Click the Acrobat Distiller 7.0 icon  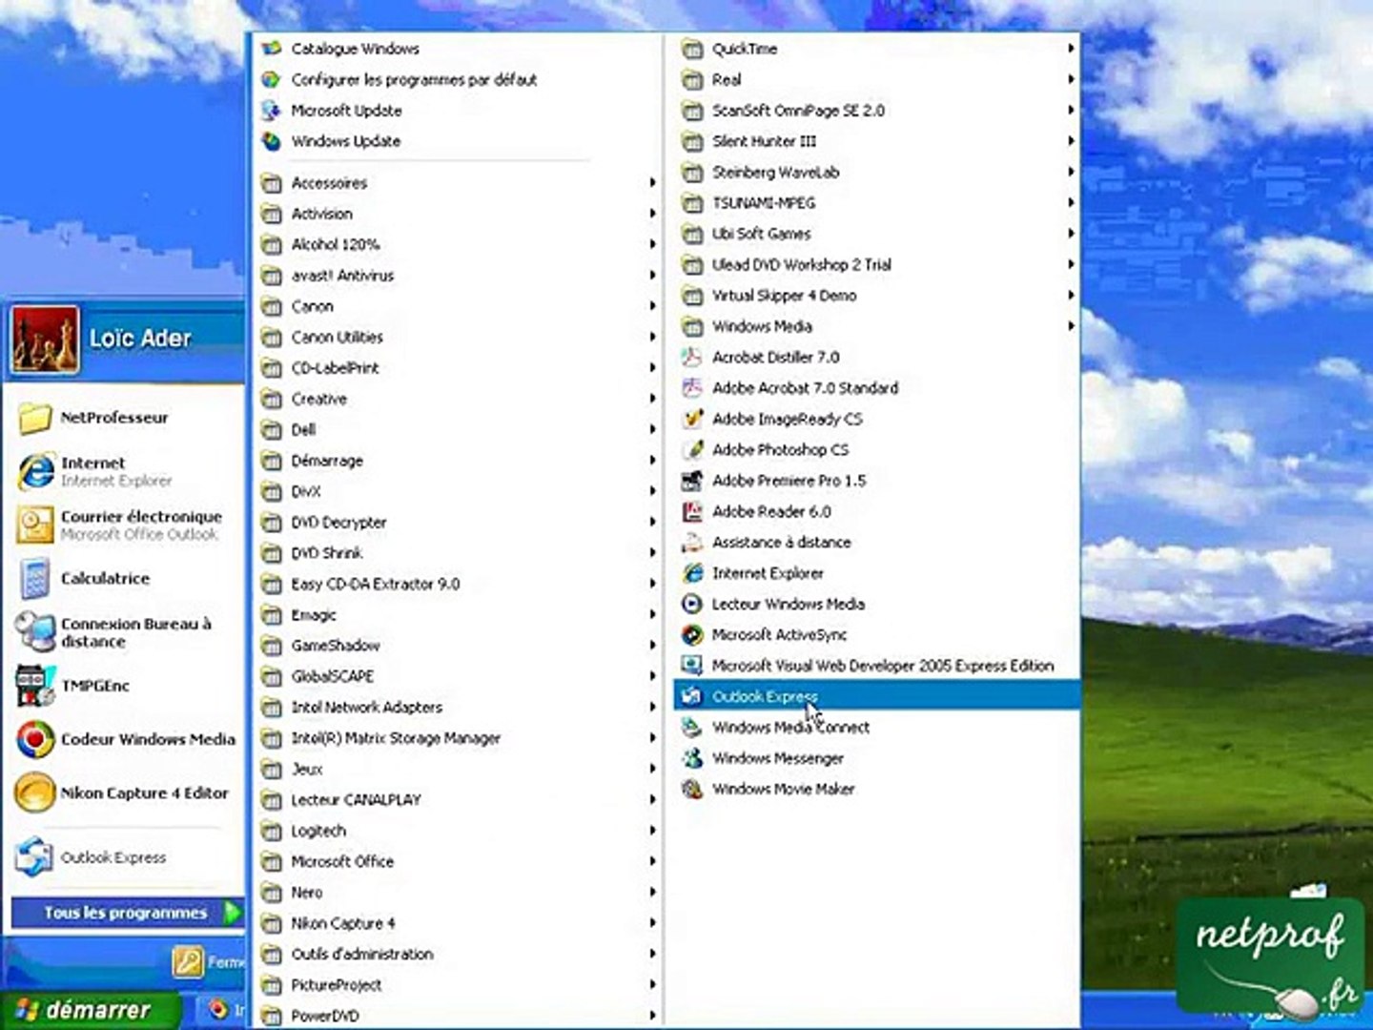click(x=692, y=358)
